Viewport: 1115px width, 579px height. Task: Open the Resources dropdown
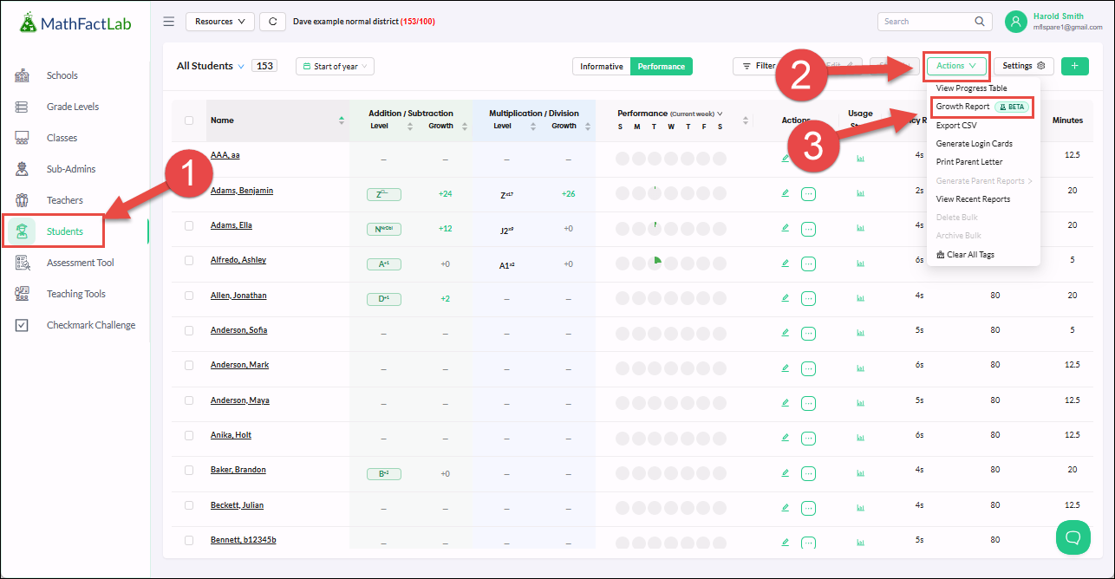[x=219, y=22]
